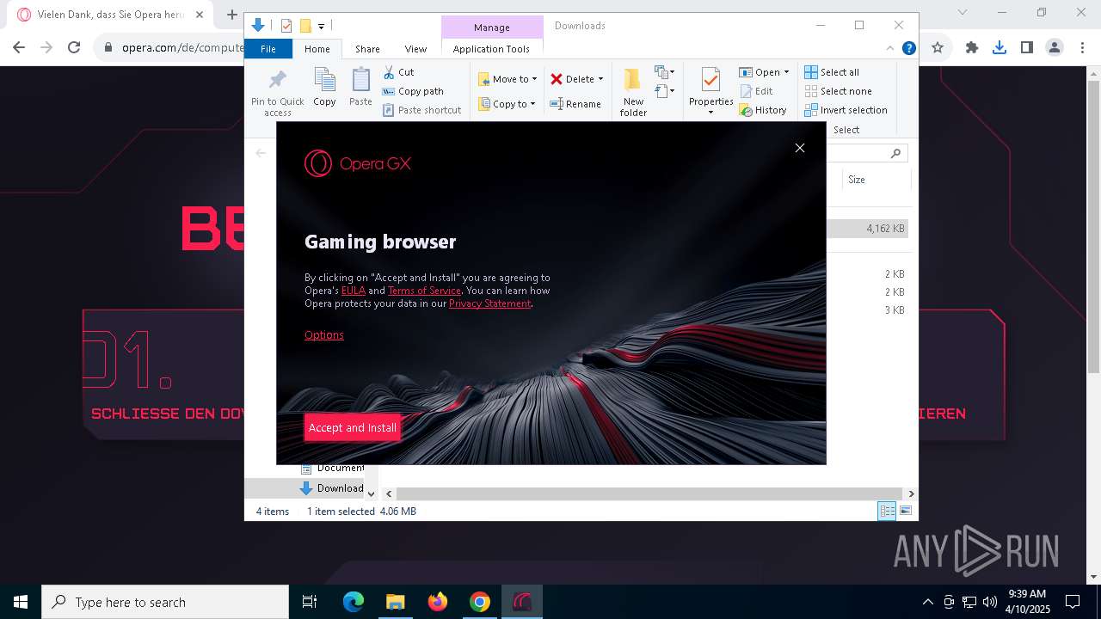Switch to Details view icon
This screenshot has height=619, width=1101.
point(887,511)
